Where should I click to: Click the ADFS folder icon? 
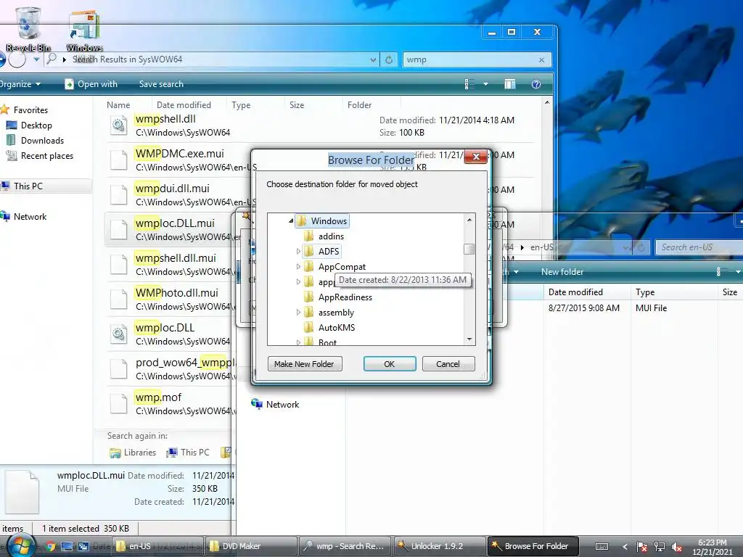coord(308,251)
